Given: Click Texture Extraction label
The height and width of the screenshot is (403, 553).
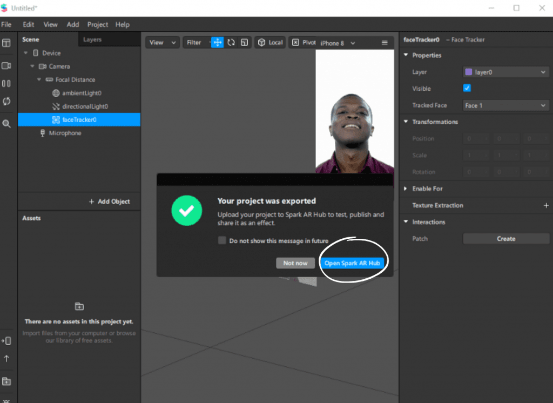Looking at the screenshot, I should [437, 205].
